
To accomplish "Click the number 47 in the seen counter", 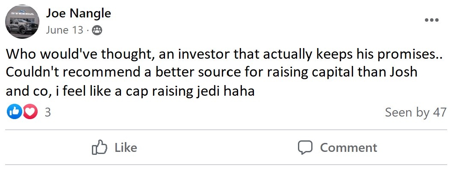I will [x=439, y=112].
